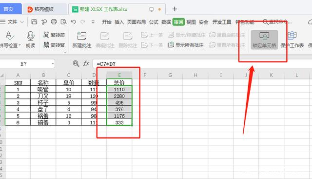Click the formula bar showing =C7*D7
The image size is (312, 179).
(x=202, y=64)
